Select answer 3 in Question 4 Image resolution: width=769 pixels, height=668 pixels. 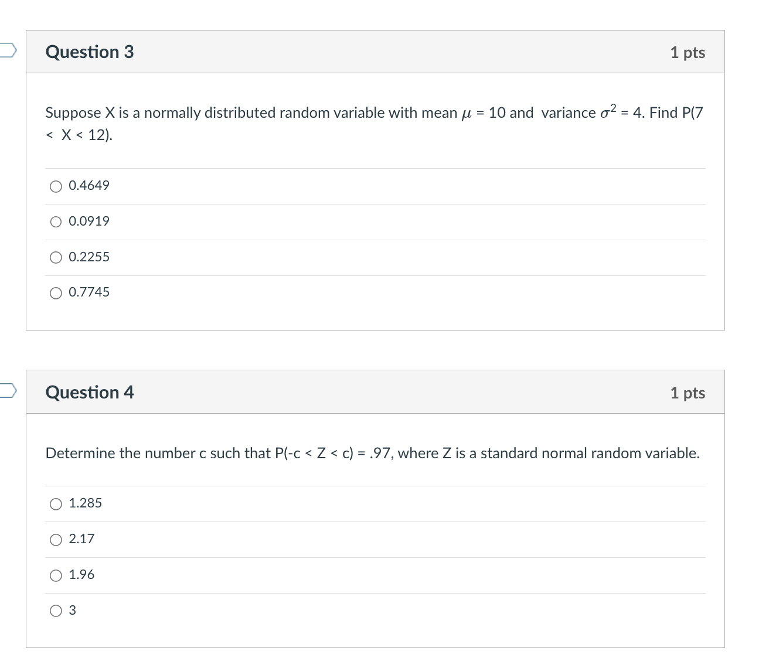click(56, 611)
